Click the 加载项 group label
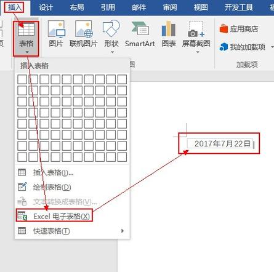The height and width of the screenshot is (272, 274). point(247,65)
